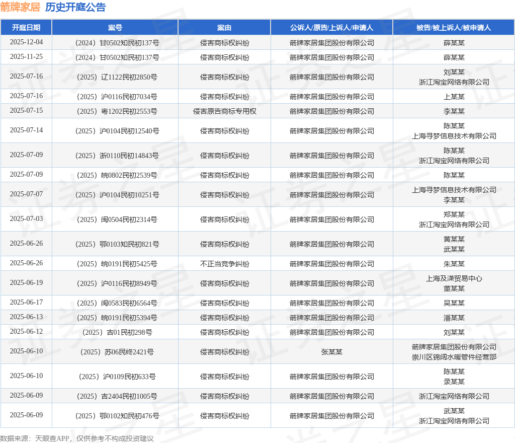Click defendant 朱某某
Screen dimensions: 515x443
point(454,264)
